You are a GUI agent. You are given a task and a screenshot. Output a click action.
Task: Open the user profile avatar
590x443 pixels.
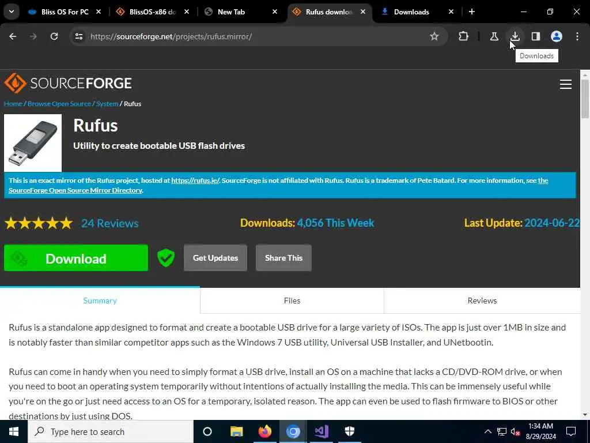(557, 36)
